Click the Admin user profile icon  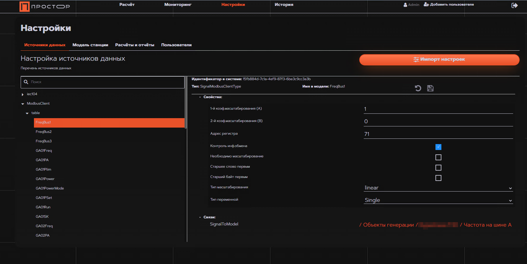(405, 5)
